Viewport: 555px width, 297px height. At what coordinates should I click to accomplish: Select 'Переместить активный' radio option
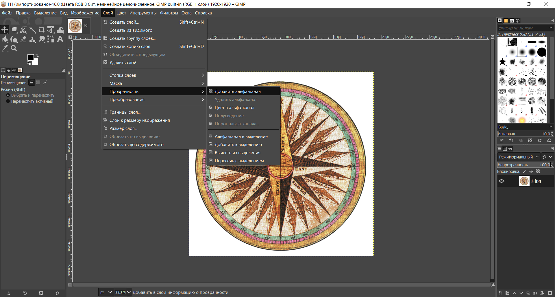point(30,101)
